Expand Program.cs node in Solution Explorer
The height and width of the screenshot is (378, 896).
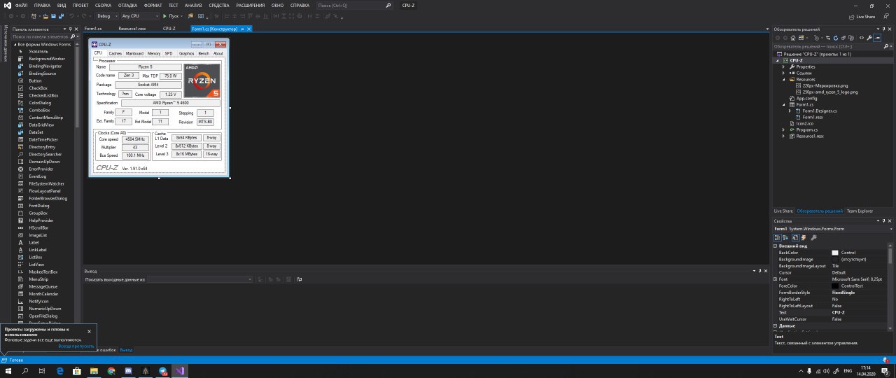click(x=784, y=129)
